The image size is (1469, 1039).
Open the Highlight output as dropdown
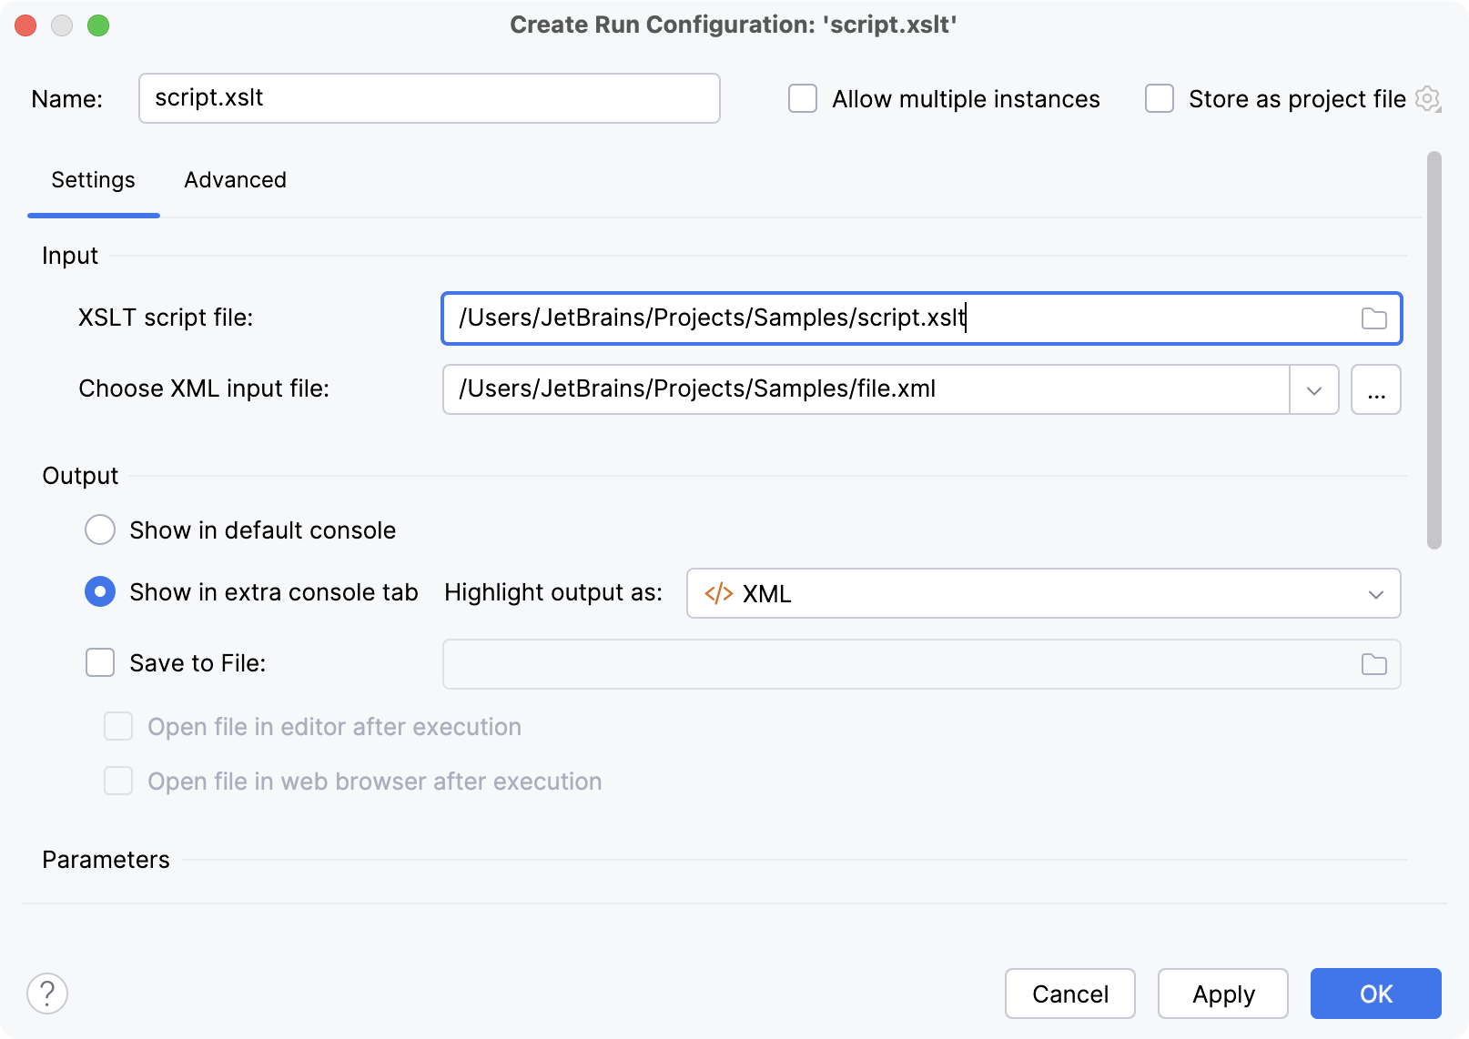1377,593
